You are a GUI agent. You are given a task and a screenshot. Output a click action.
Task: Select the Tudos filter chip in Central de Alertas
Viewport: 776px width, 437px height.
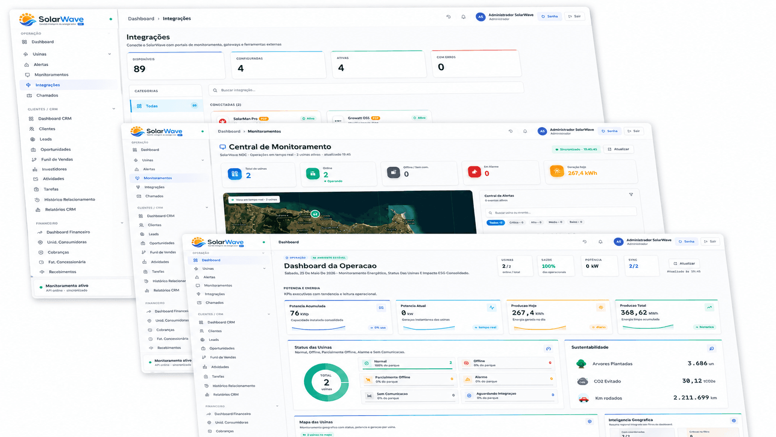(496, 223)
